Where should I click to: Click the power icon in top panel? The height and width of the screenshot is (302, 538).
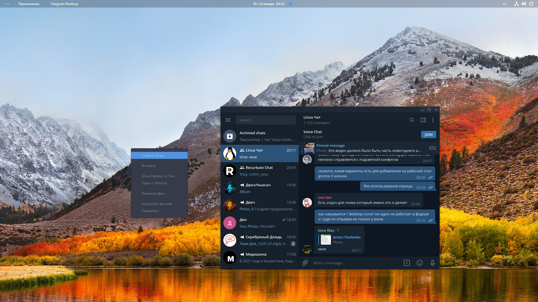click(531, 4)
